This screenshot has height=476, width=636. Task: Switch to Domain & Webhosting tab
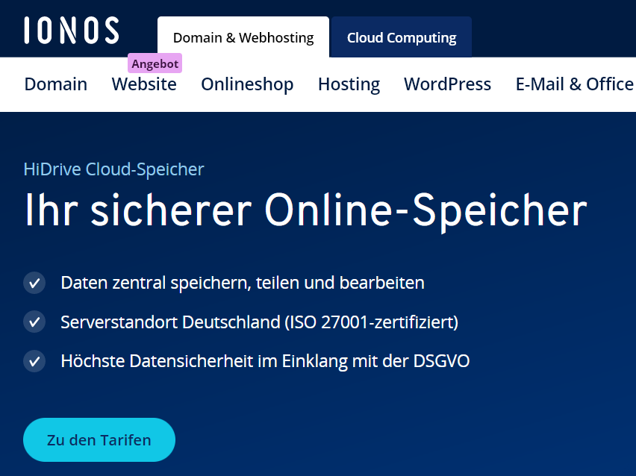pos(243,37)
